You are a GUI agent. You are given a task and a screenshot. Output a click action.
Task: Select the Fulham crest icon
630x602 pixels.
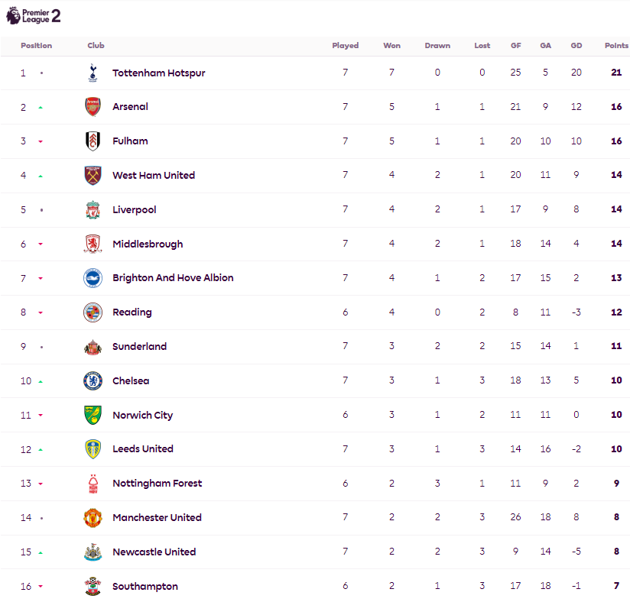(x=93, y=141)
